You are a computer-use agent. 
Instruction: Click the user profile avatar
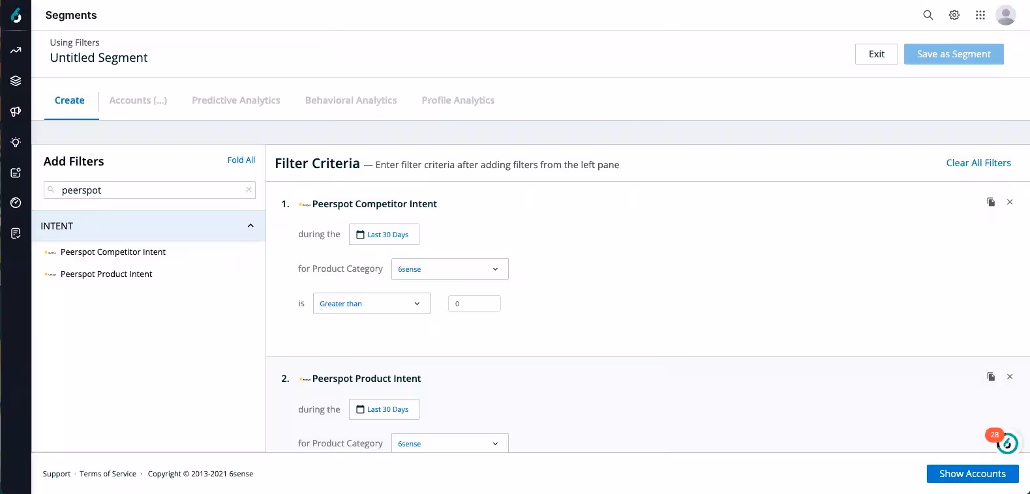1005,15
